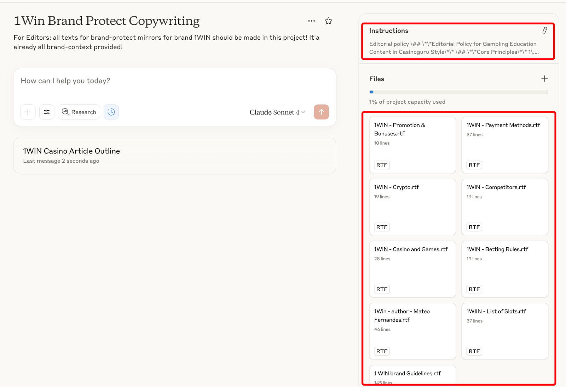Open the Mateo Fernandes author file
The image size is (566, 387).
[412, 331]
